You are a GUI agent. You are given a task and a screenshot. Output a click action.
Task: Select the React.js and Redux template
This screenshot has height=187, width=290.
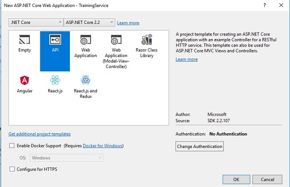click(85, 87)
